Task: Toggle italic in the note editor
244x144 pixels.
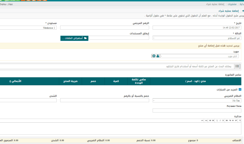Action: (x=220, y=120)
